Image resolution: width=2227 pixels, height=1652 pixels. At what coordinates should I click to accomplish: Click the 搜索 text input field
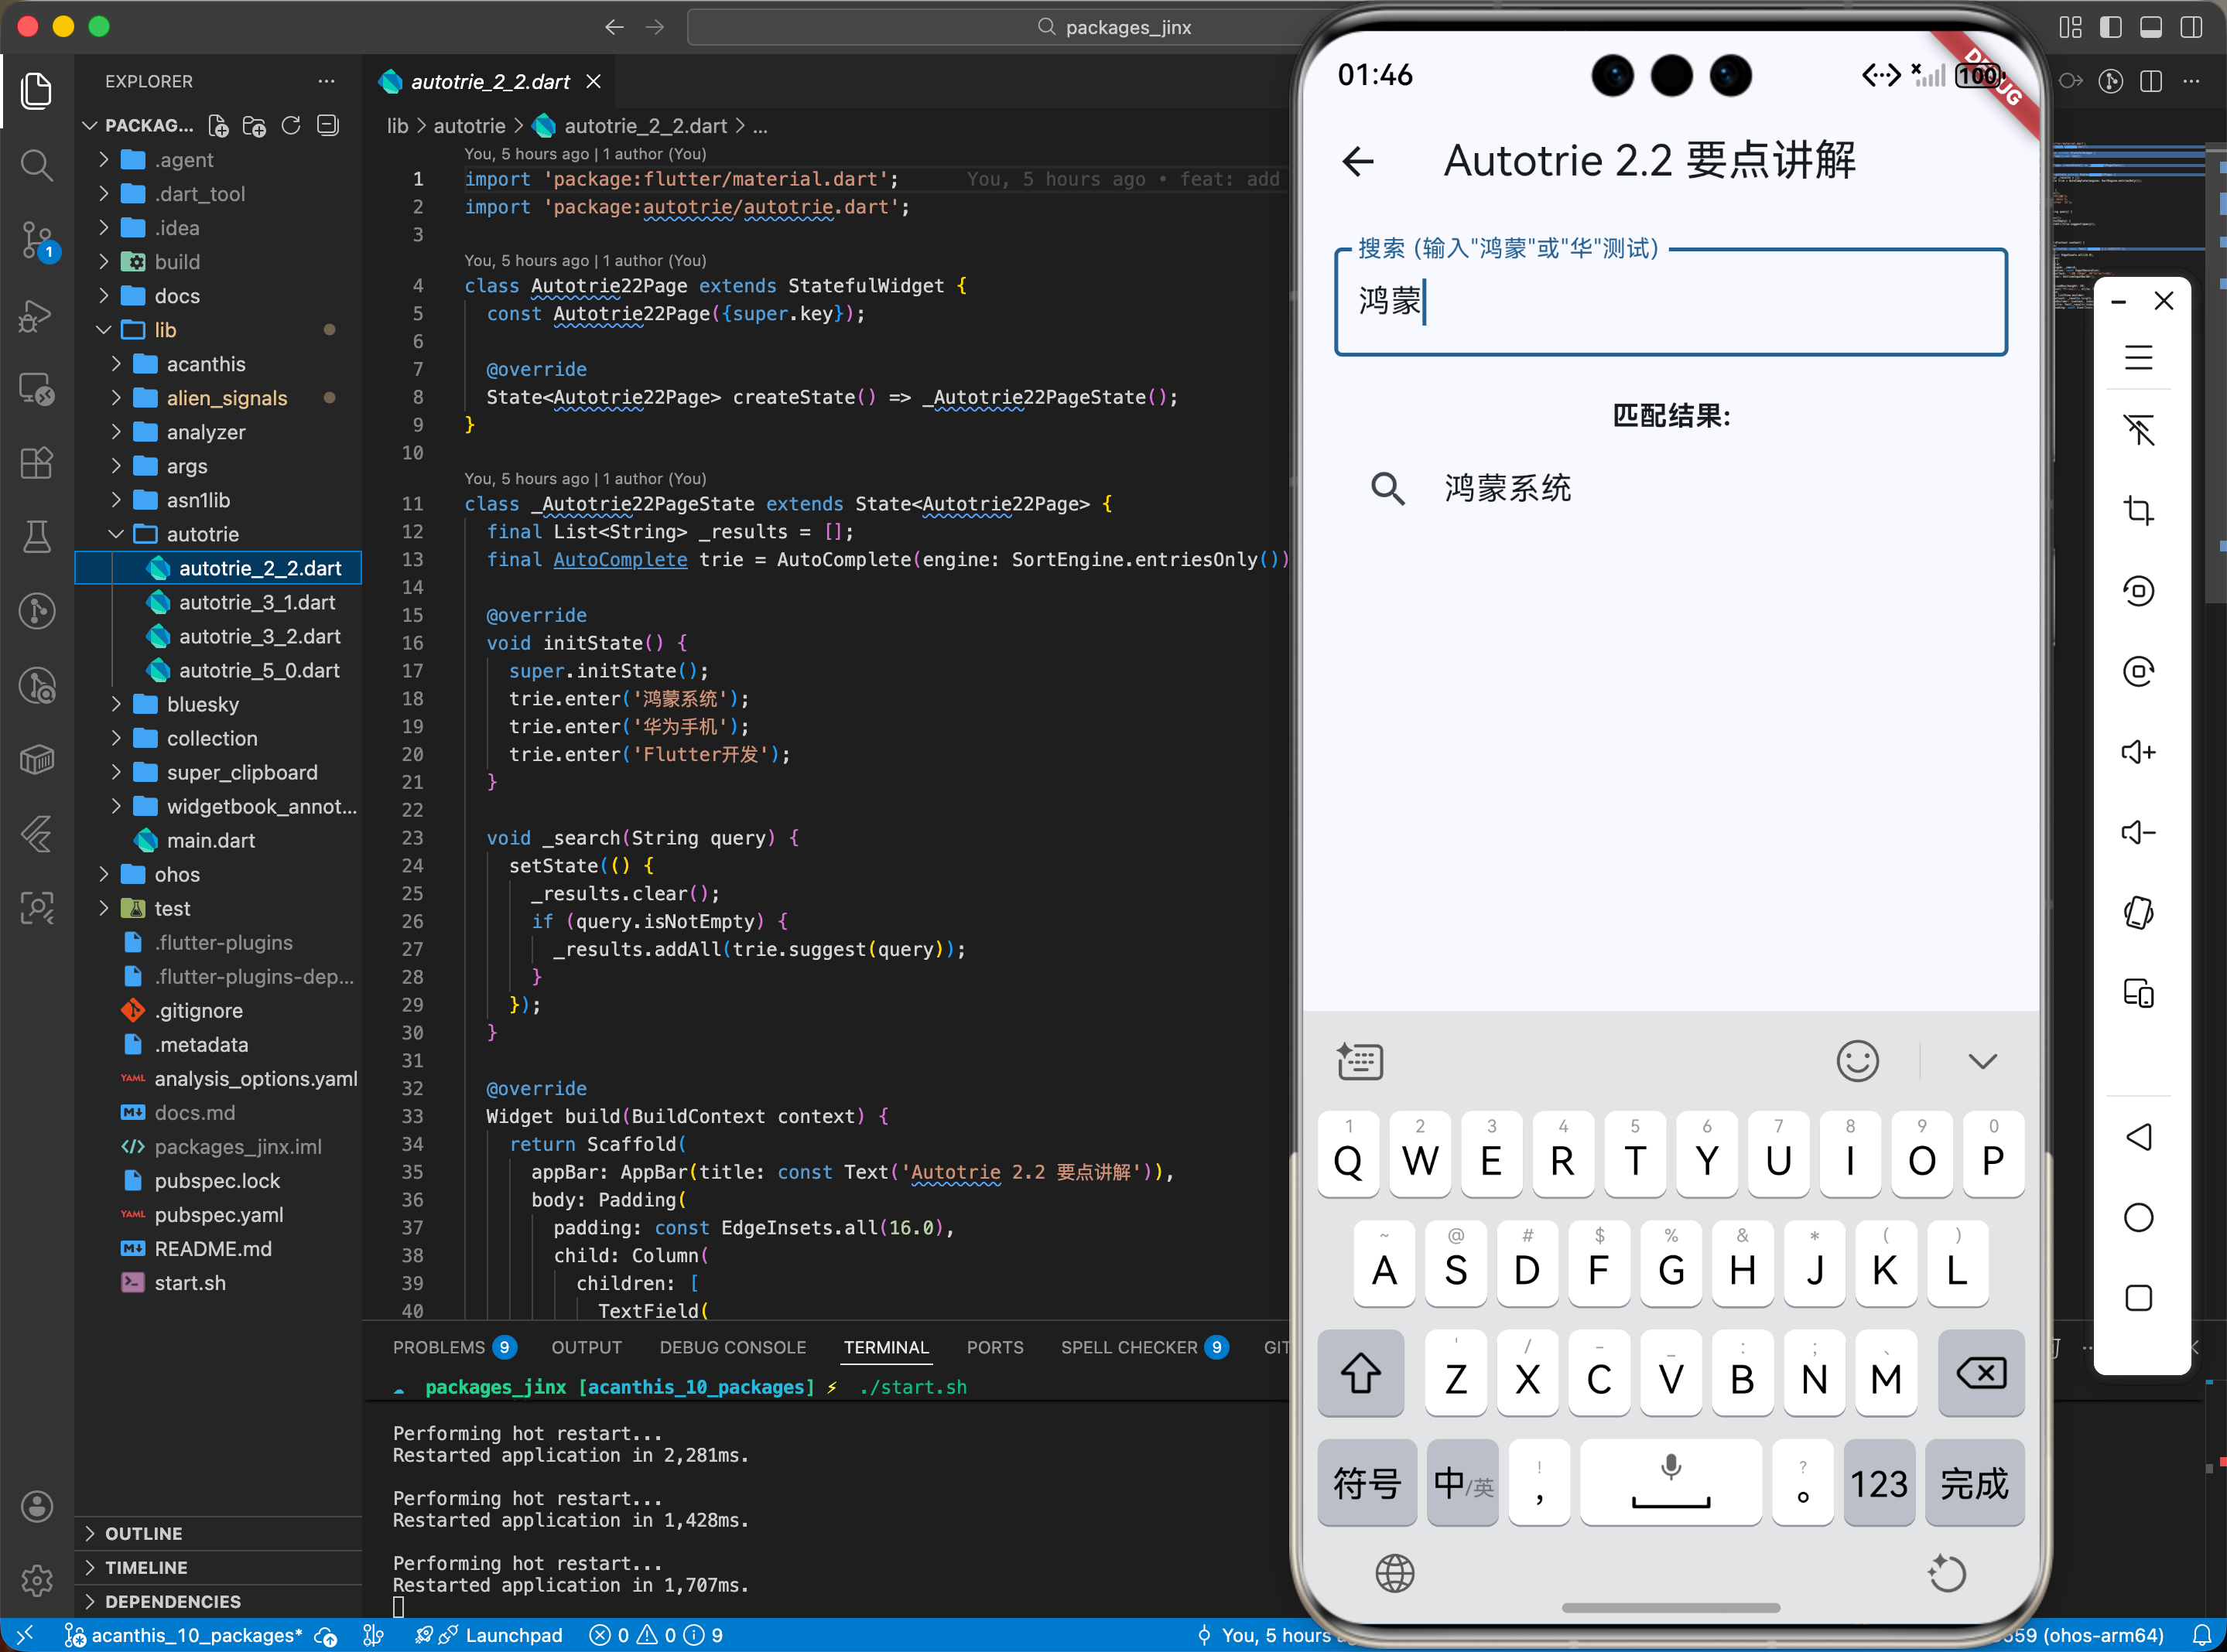1671,301
